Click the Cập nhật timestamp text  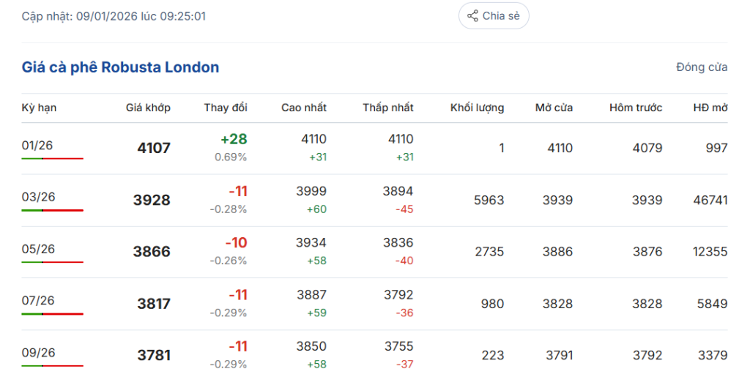click(114, 16)
